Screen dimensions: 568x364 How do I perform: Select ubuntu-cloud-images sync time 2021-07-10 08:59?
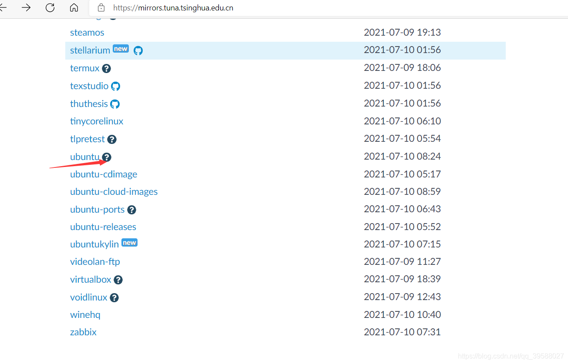coord(402,191)
